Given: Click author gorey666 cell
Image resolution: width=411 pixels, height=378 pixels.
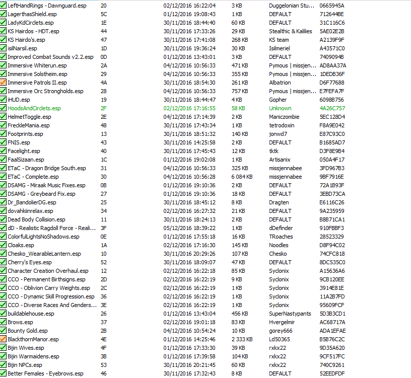Looking at the screenshot, I should (281, 331).
